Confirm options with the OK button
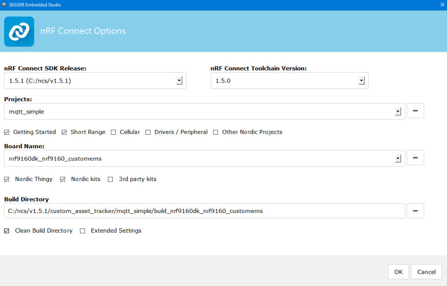This screenshot has height=286, width=447. (x=398, y=272)
